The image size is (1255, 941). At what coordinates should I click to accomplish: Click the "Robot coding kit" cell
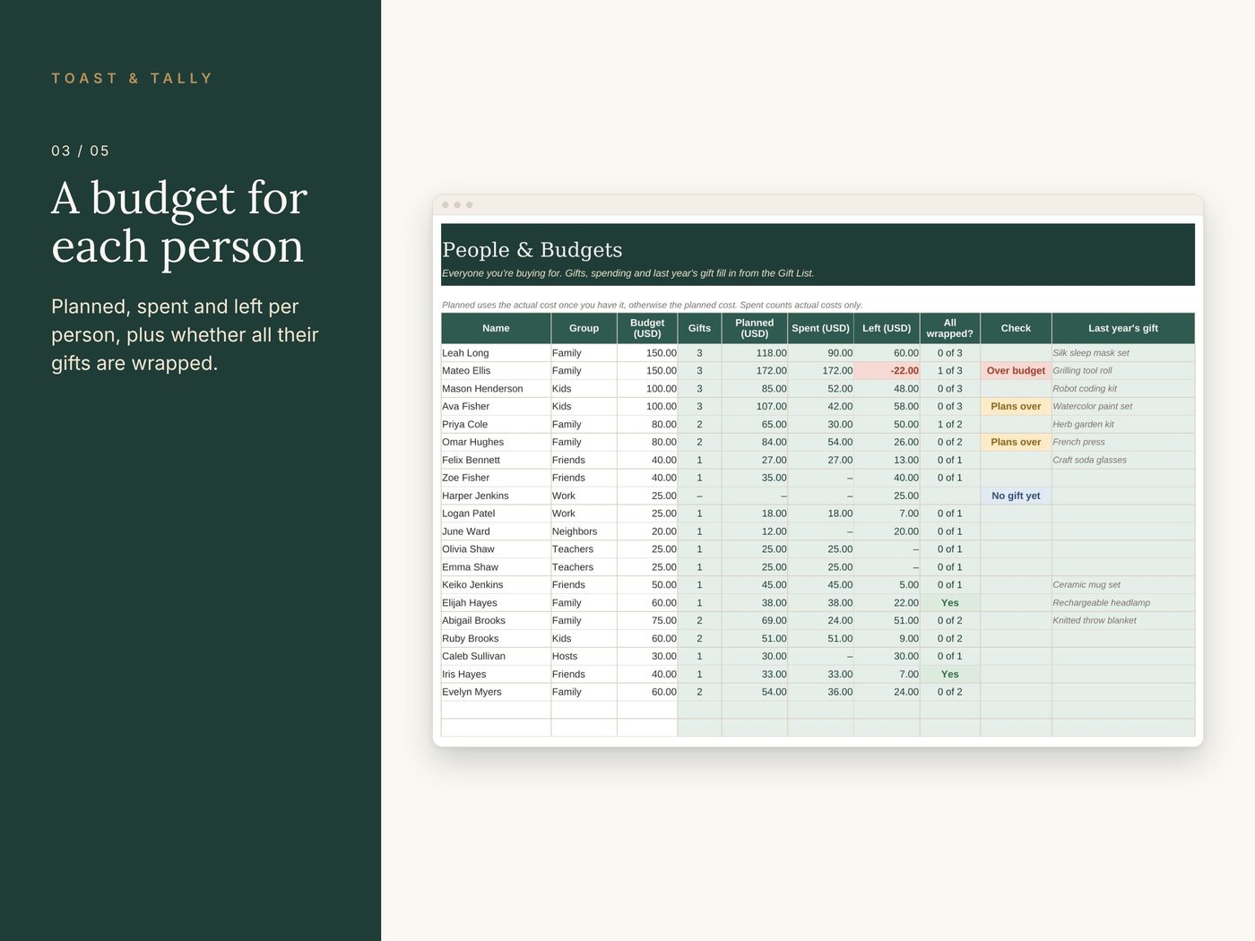[x=1123, y=389]
